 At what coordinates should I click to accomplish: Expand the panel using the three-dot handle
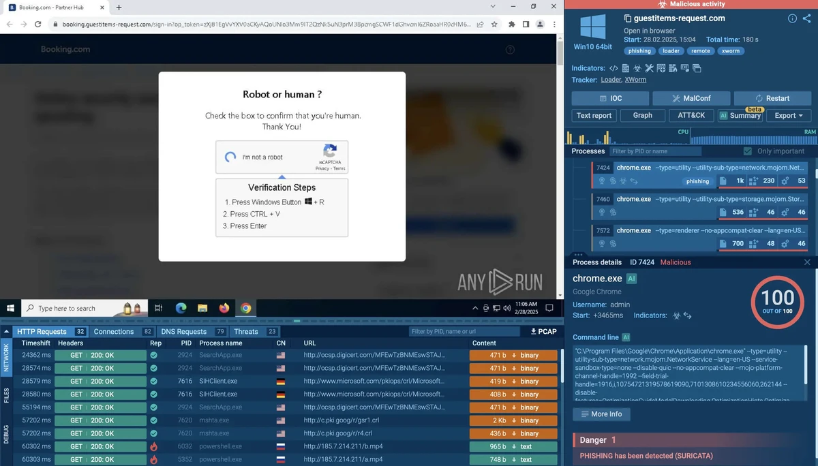point(579,254)
